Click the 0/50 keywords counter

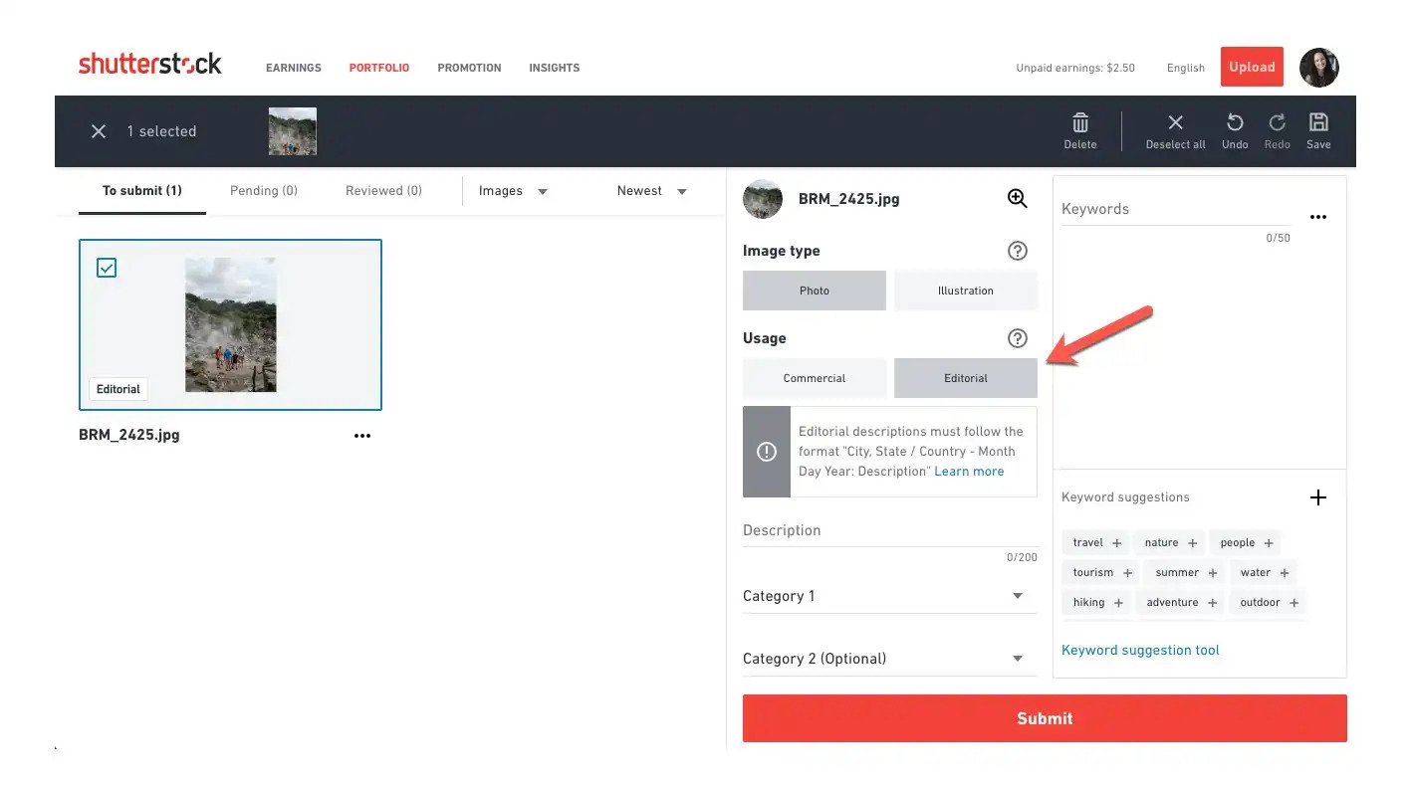click(x=1278, y=239)
